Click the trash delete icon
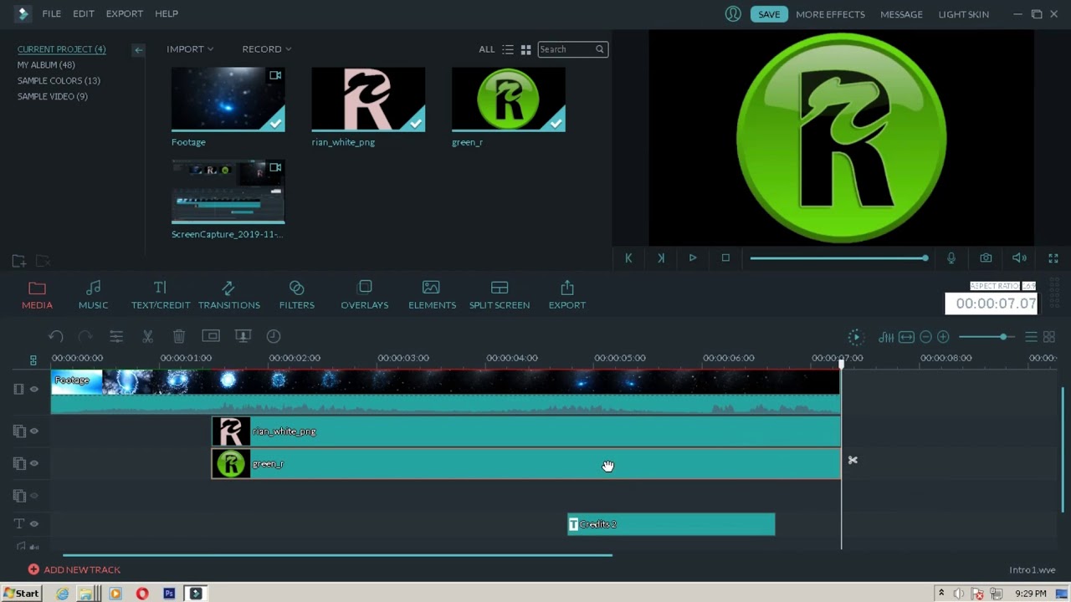Image resolution: width=1071 pixels, height=602 pixels. [x=179, y=336]
